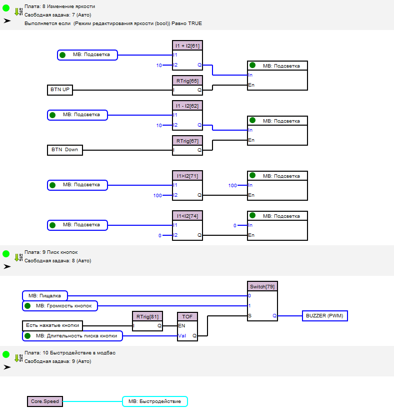Viewport: 394px width, 420px height.
Task: Select the text 'Свободная задача: 8 (Авто)'
Action: click(x=58, y=261)
